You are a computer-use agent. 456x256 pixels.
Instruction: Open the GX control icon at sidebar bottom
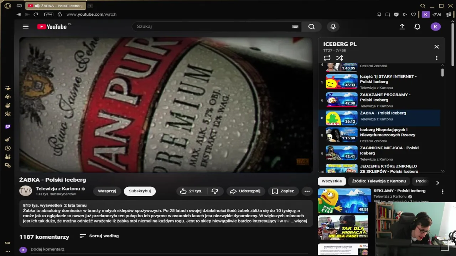coord(7,243)
